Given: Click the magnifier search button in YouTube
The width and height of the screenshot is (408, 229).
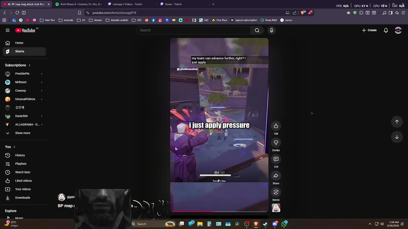Looking at the screenshot, I should click(x=257, y=30).
